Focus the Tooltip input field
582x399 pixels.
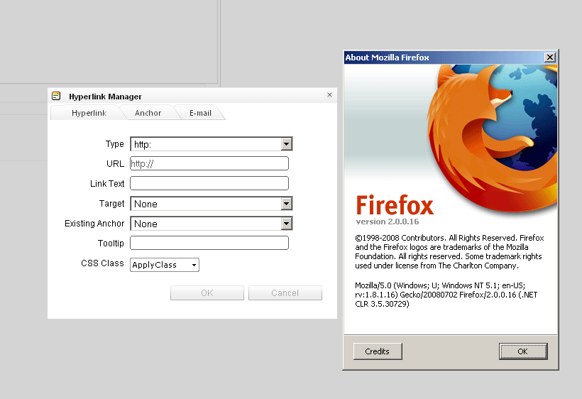point(209,243)
